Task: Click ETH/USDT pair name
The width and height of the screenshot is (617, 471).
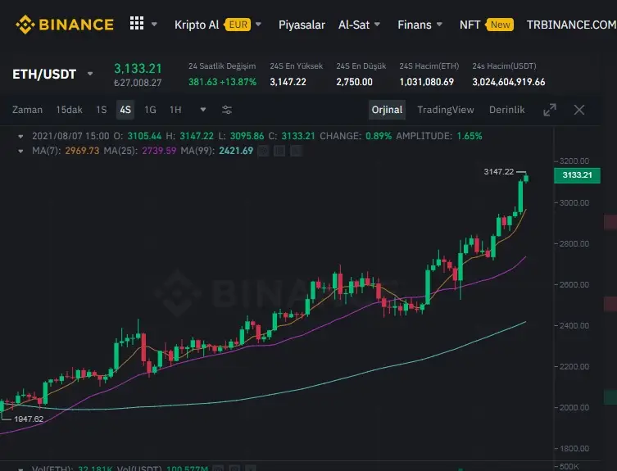Action: [x=44, y=74]
